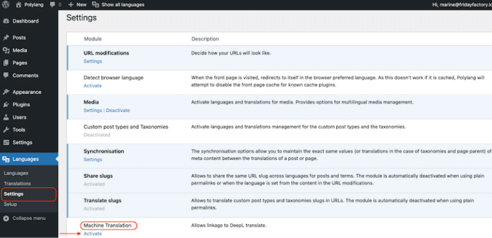Click the Settings sliders icon in sidebar
The width and height of the screenshot is (492, 238).
click(6, 143)
